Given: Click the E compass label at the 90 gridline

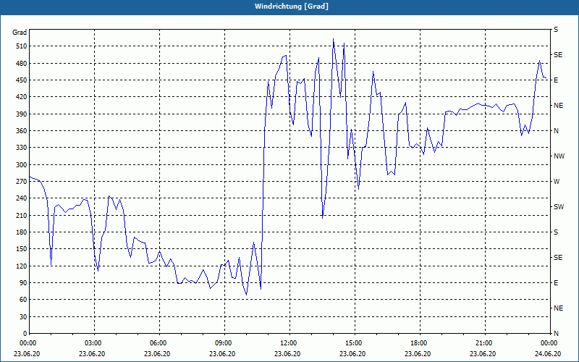Looking at the screenshot, I should pyautogui.click(x=556, y=283).
